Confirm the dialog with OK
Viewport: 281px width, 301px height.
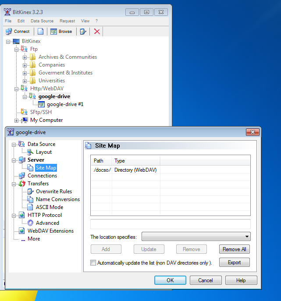click(x=170, y=280)
